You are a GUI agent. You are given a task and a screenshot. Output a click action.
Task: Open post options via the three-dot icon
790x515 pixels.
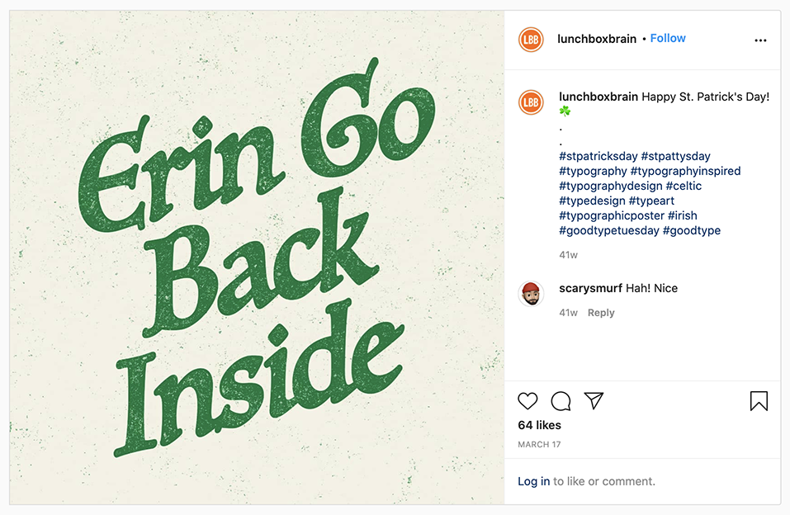click(x=761, y=38)
